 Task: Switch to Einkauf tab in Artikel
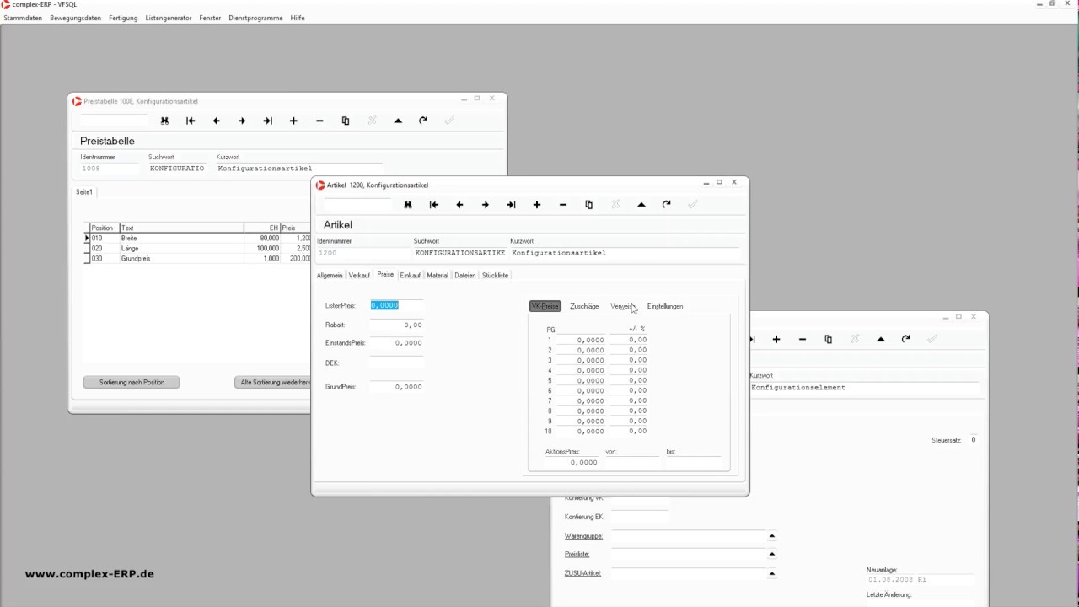(x=411, y=275)
